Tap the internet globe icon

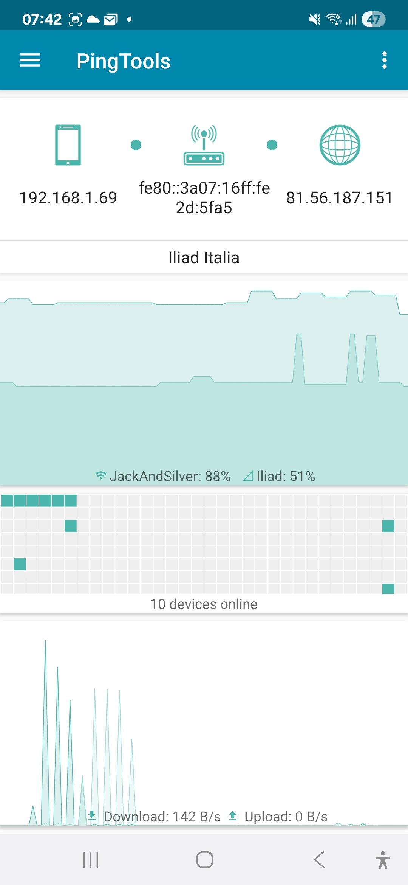click(340, 145)
